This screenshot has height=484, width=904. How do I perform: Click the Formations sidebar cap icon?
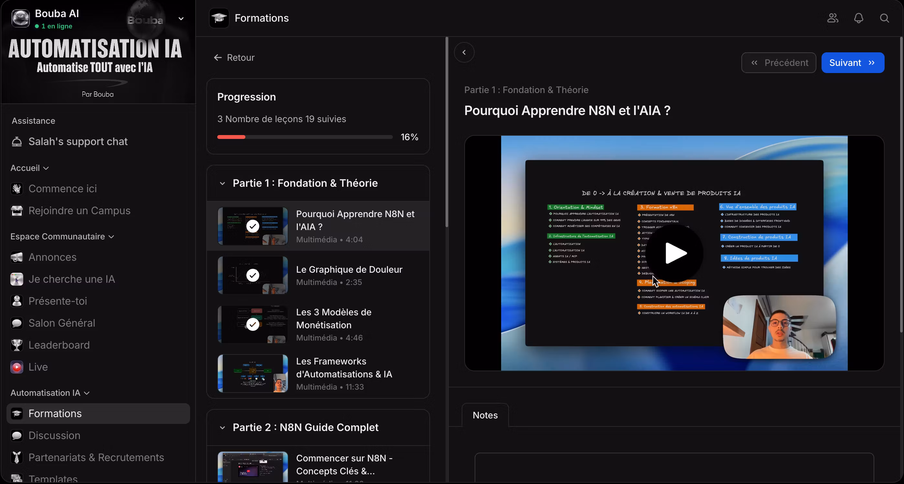click(x=16, y=414)
